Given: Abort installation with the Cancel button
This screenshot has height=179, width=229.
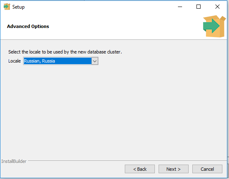Looking at the screenshot, I should point(207,169).
